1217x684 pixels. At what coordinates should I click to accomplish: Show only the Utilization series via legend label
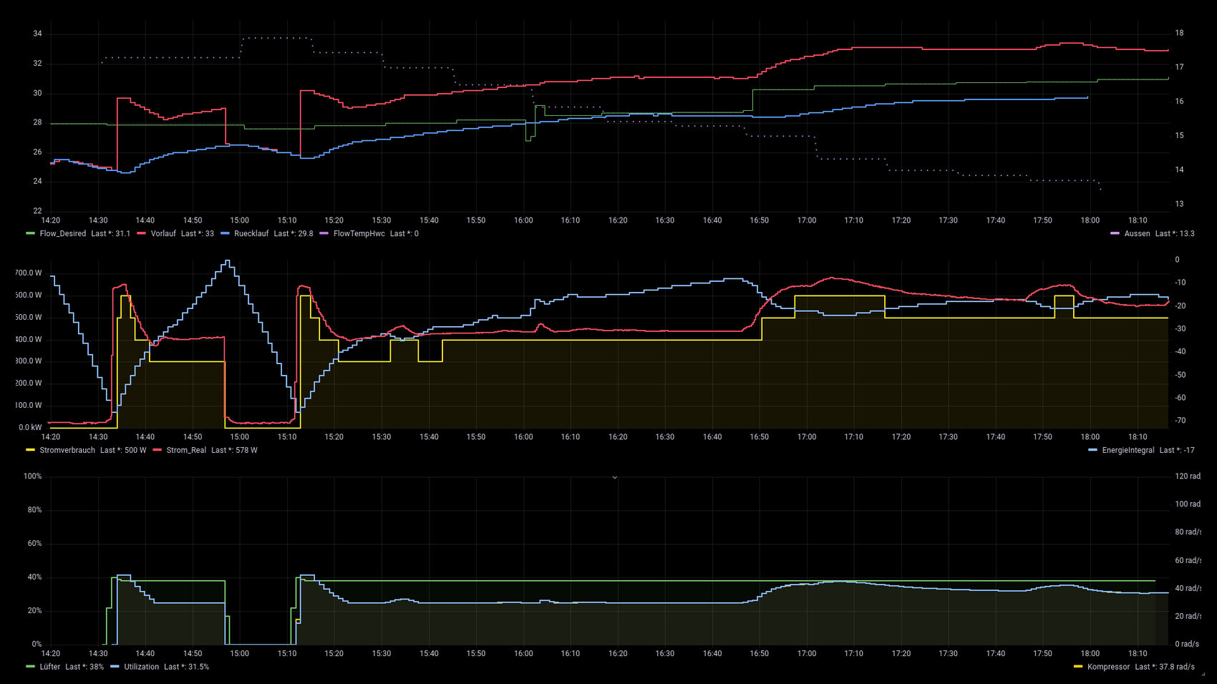tap(142, 667)
